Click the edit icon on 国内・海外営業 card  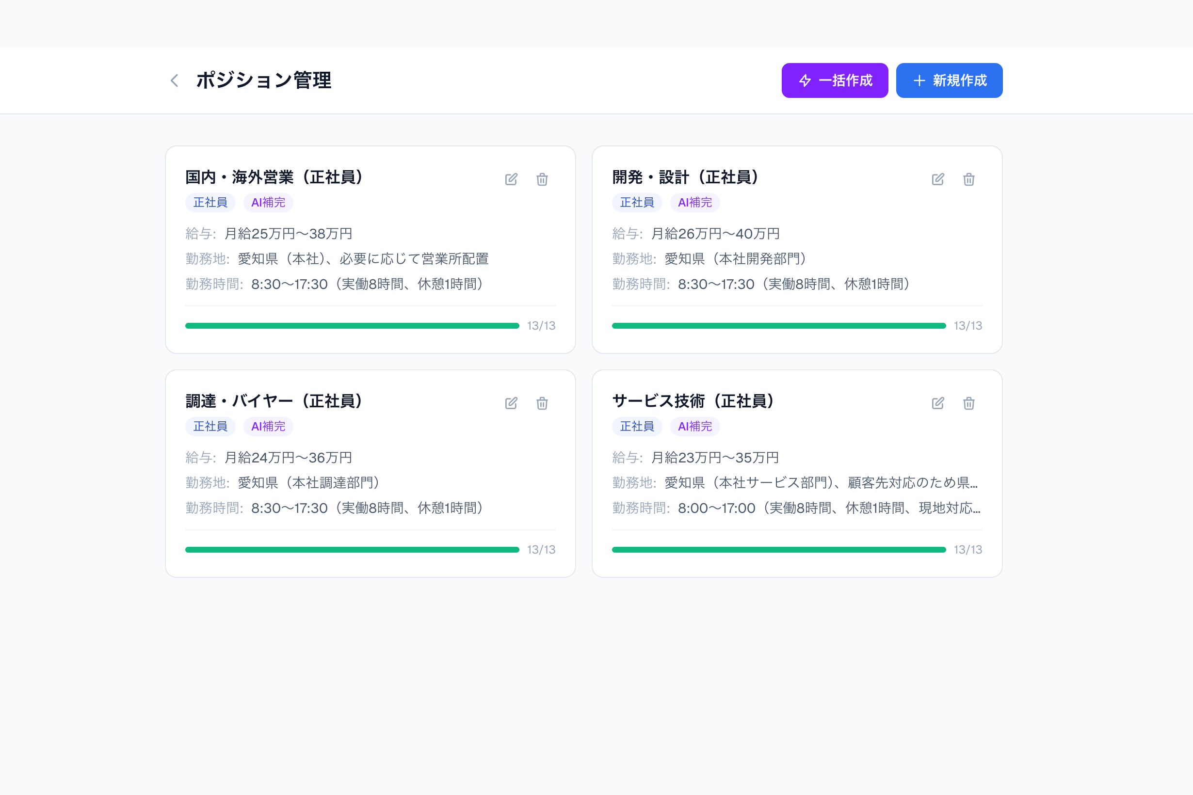(x=511, y=179)
